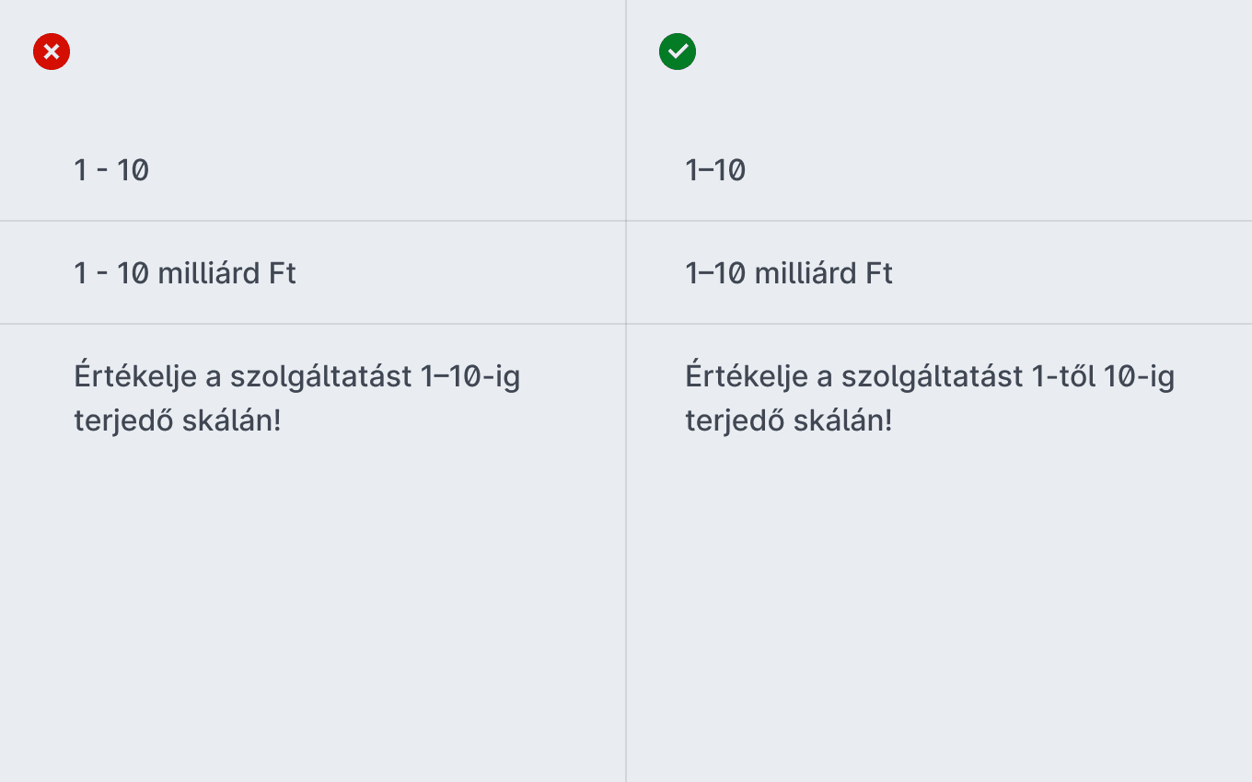Click the green checkmark correct icon
The width and height of the screenshot is (1252, 782).
678,52
